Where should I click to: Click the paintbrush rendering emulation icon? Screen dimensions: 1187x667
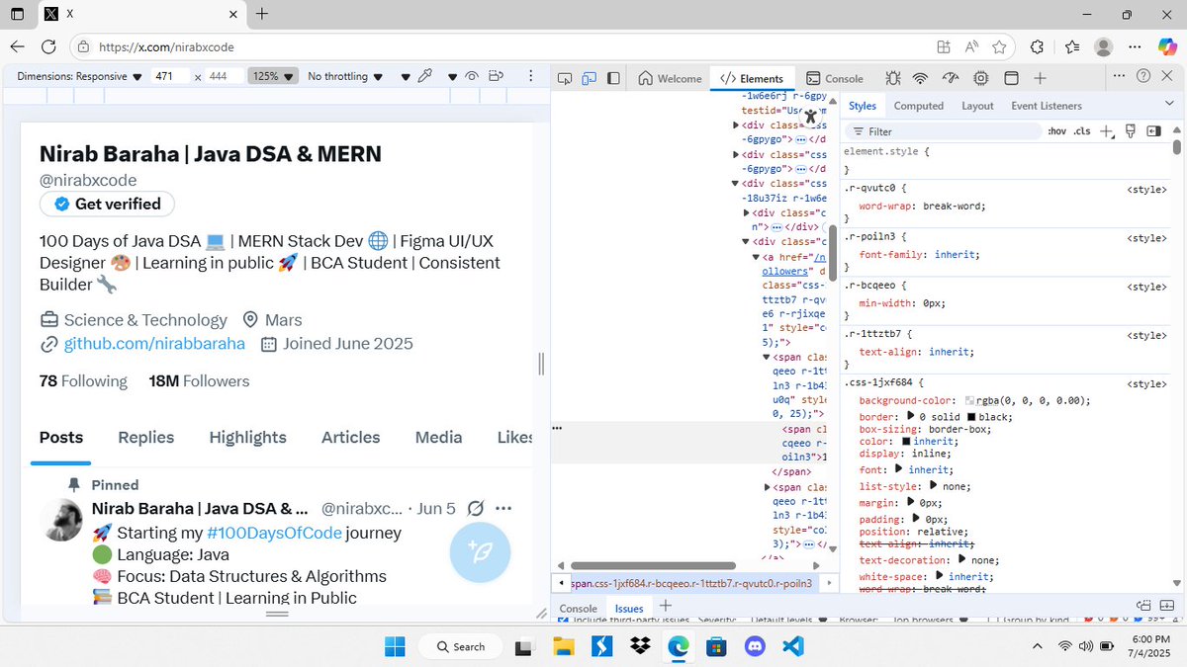1131,131
